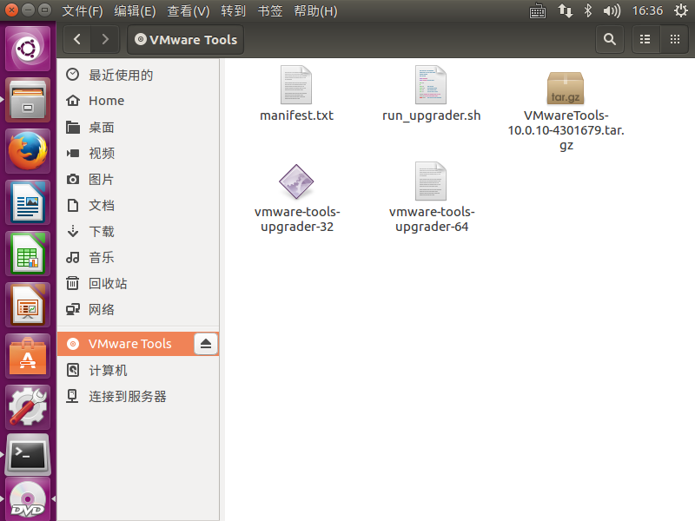Open the 编辑(E) menu
The width and height of the screenshot is (695, 521).
135,10
